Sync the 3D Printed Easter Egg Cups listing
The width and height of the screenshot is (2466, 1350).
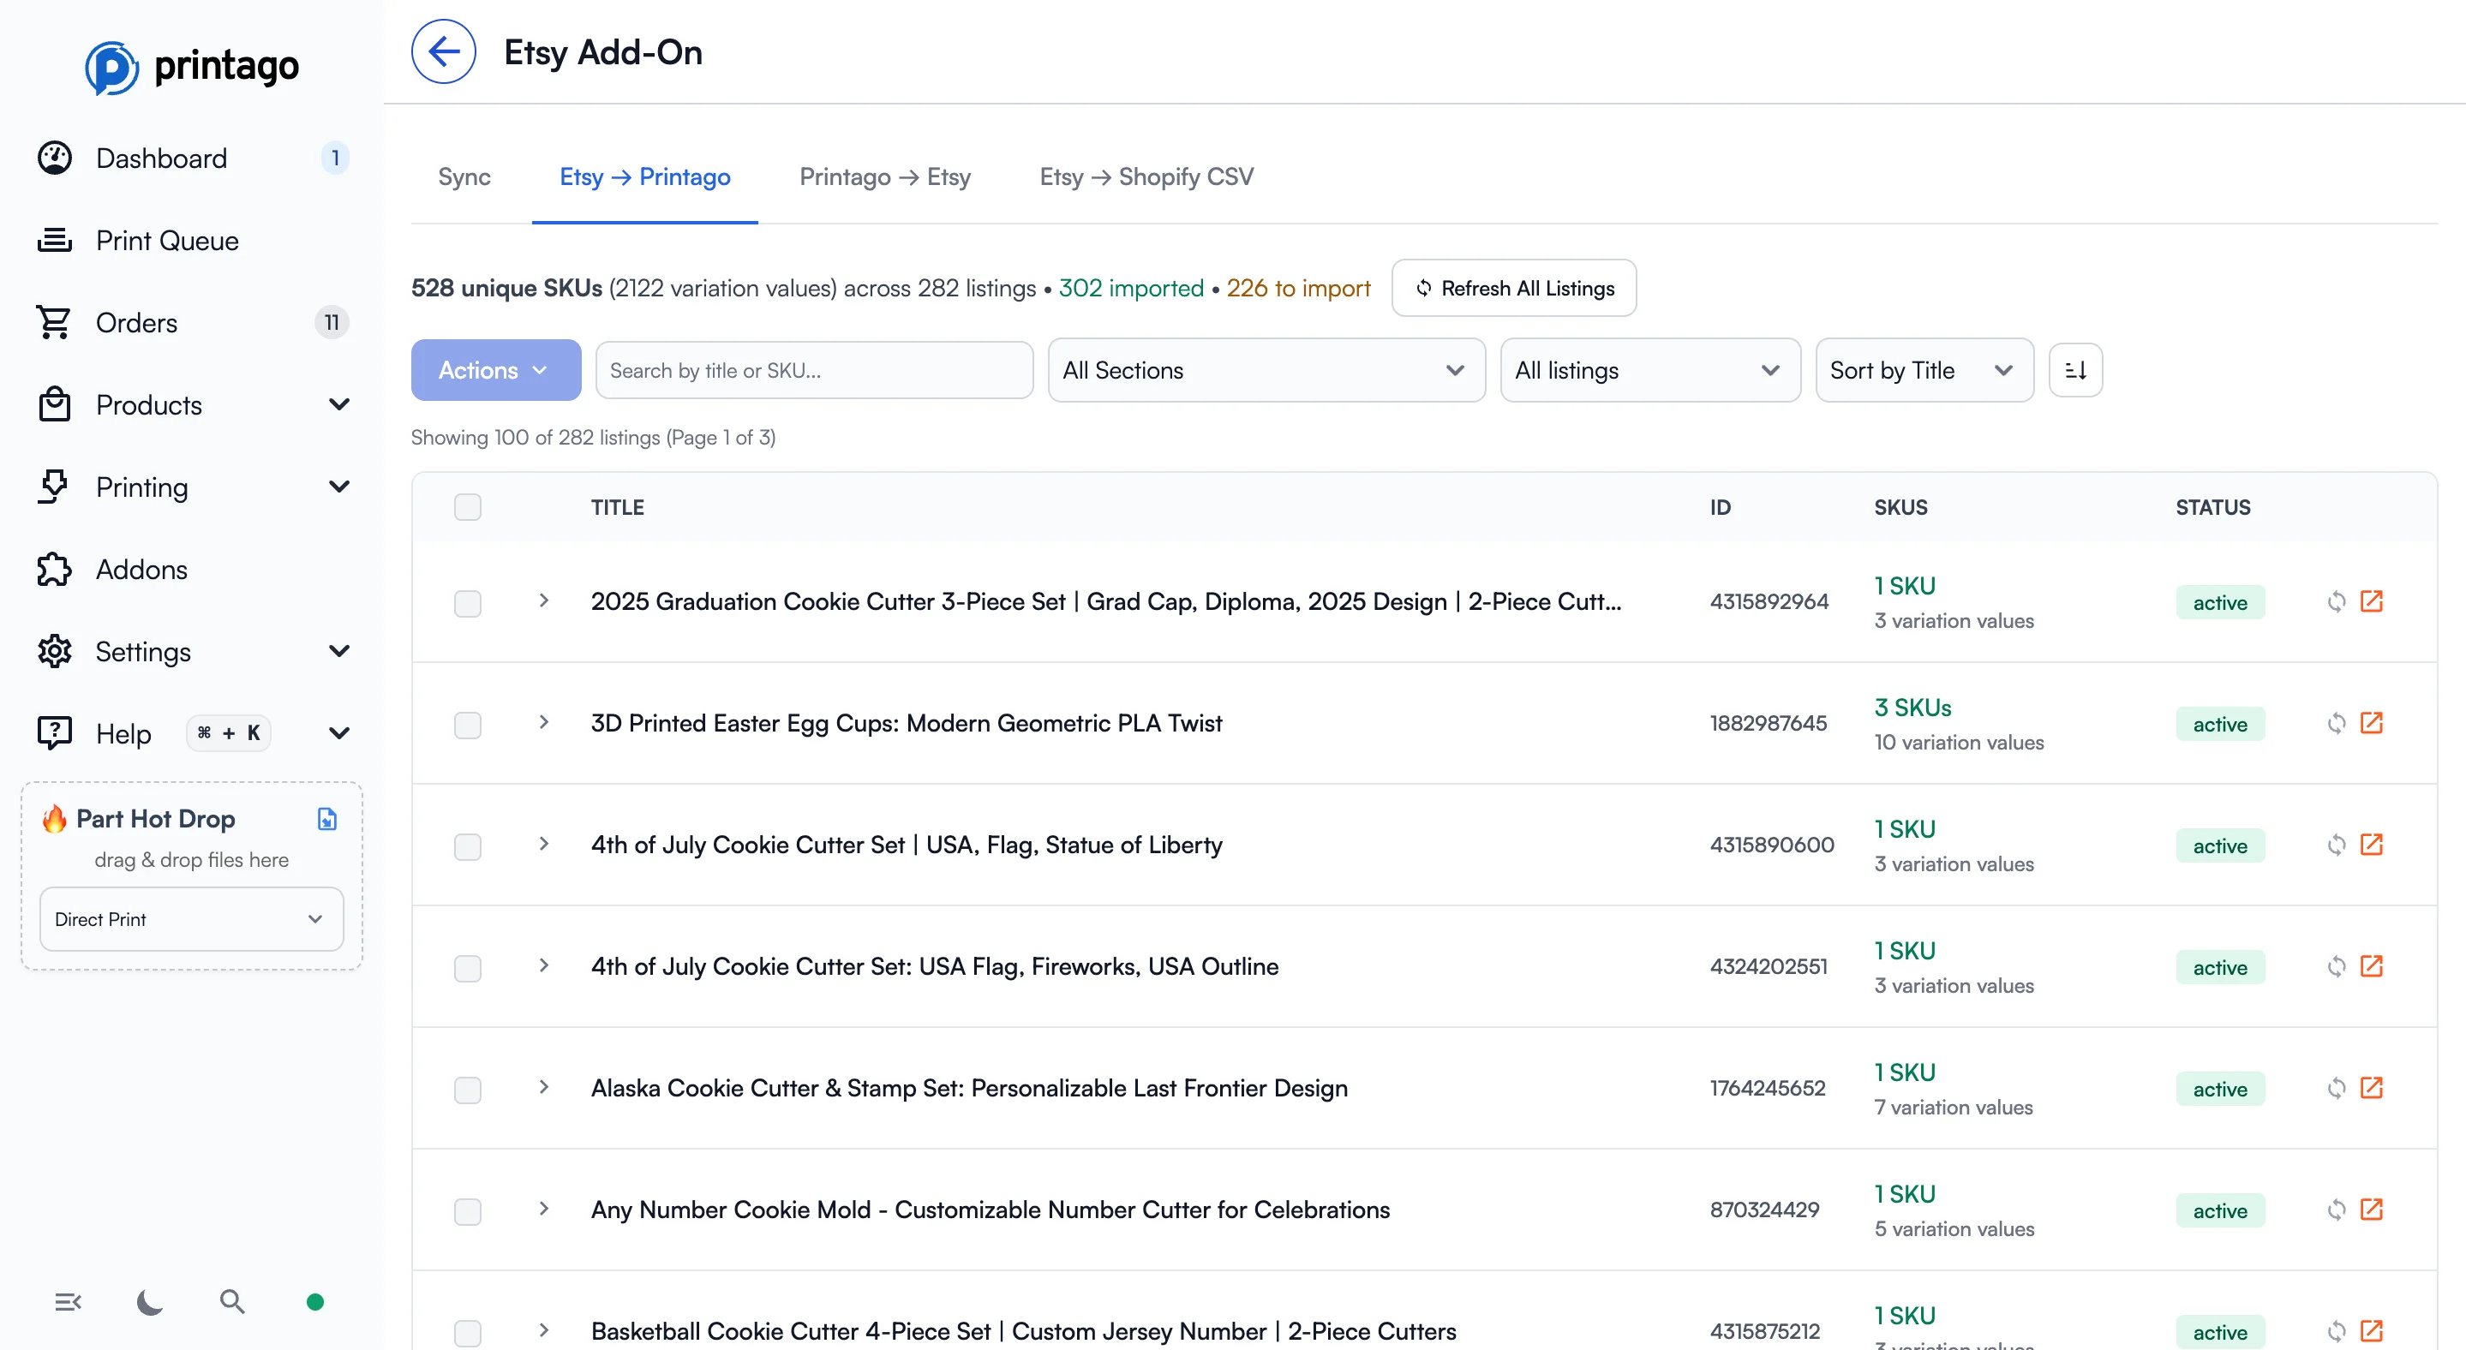(2337, 725)
